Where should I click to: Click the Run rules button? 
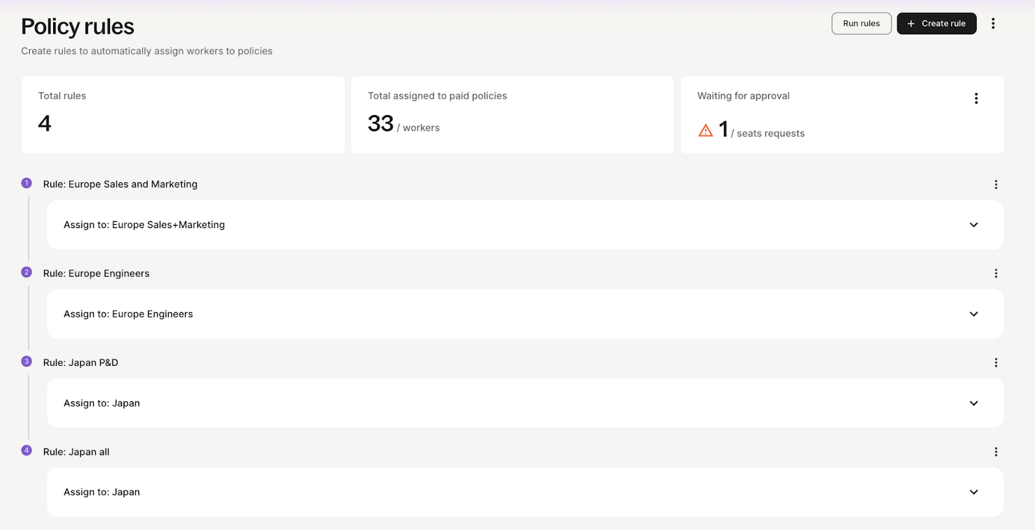(861, 23)
